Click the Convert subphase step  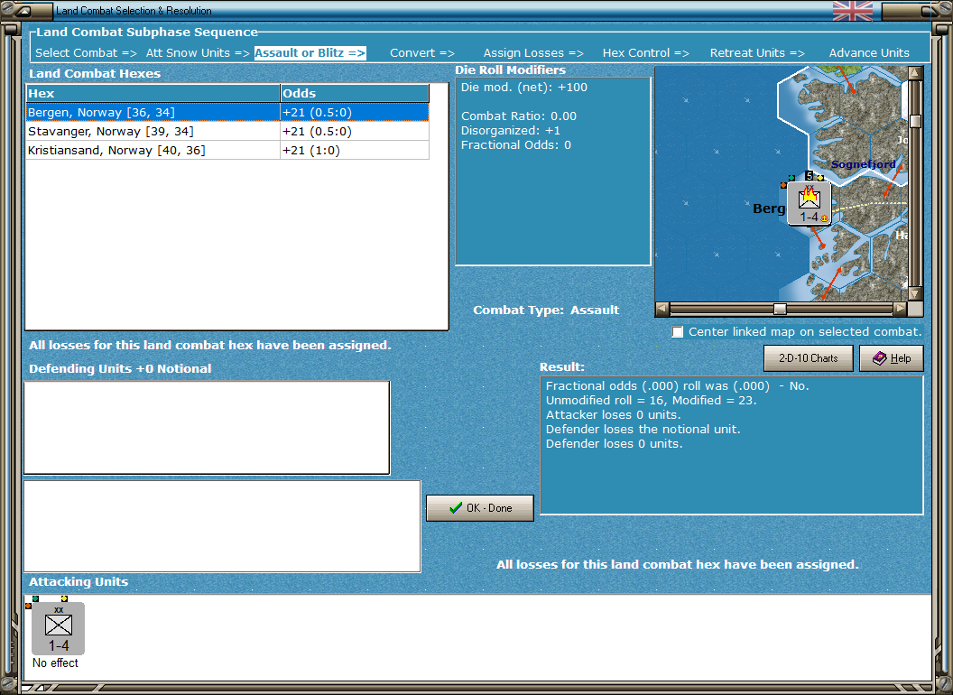(x=421, y=53)
